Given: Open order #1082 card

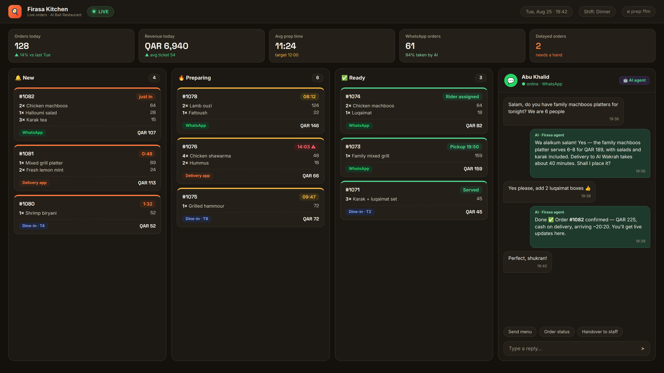Looking at the screenshot, I should click(88, 114).
